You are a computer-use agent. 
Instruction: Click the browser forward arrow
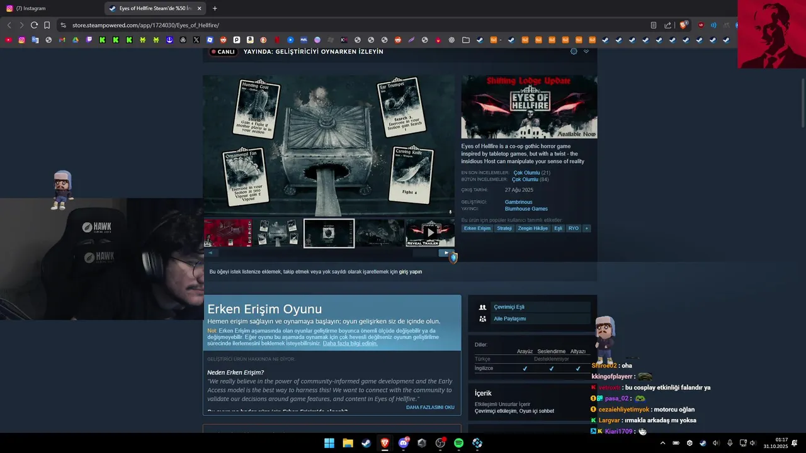click(x=21, y=25)
